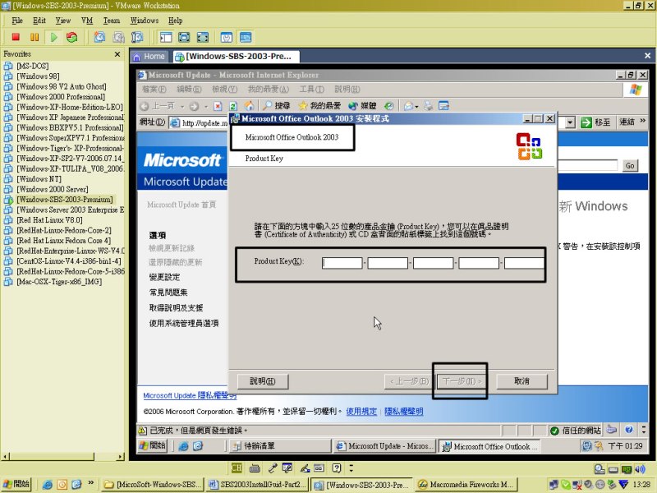657x493 pixels.
Task: Open the IE back button history dropdown arrow
Action: point(182,107)
